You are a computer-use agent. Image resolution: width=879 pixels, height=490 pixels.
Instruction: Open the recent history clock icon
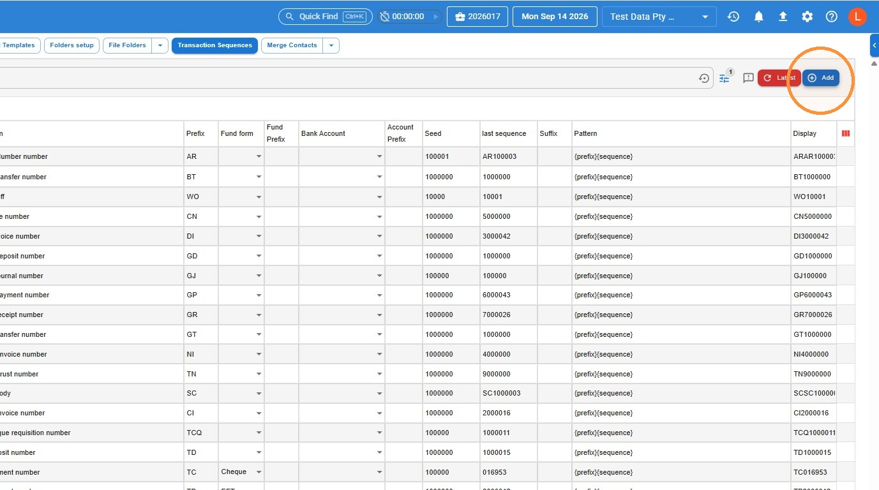coord(733,17)
